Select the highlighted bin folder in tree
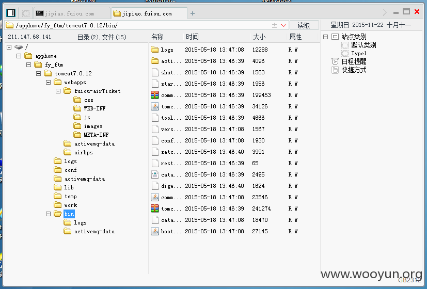Screen dimensions: 427x289 tap(69, 214)
